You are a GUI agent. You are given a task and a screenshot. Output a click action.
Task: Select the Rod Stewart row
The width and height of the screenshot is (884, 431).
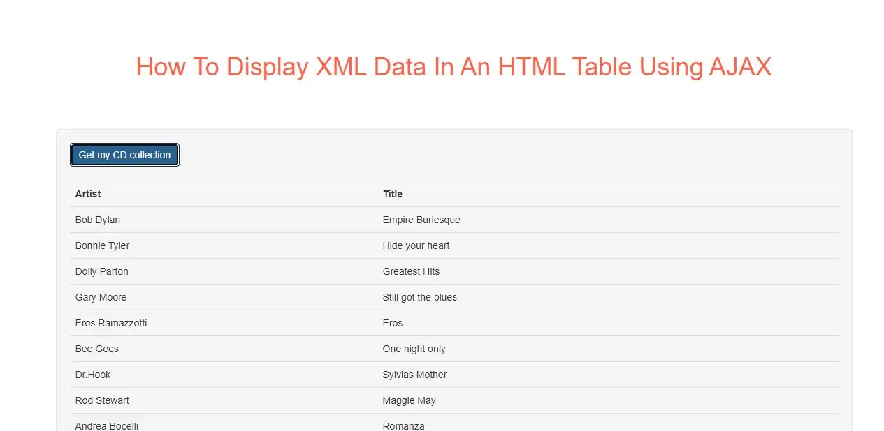tap(102, 400)
